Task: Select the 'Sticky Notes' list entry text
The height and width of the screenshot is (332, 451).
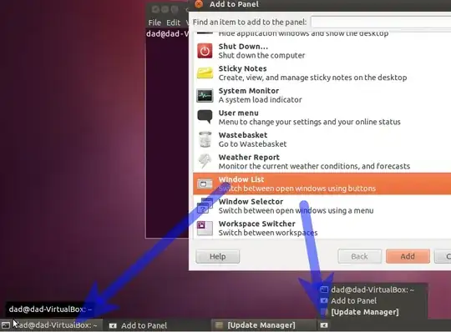Action: click(x=242, y=68)
